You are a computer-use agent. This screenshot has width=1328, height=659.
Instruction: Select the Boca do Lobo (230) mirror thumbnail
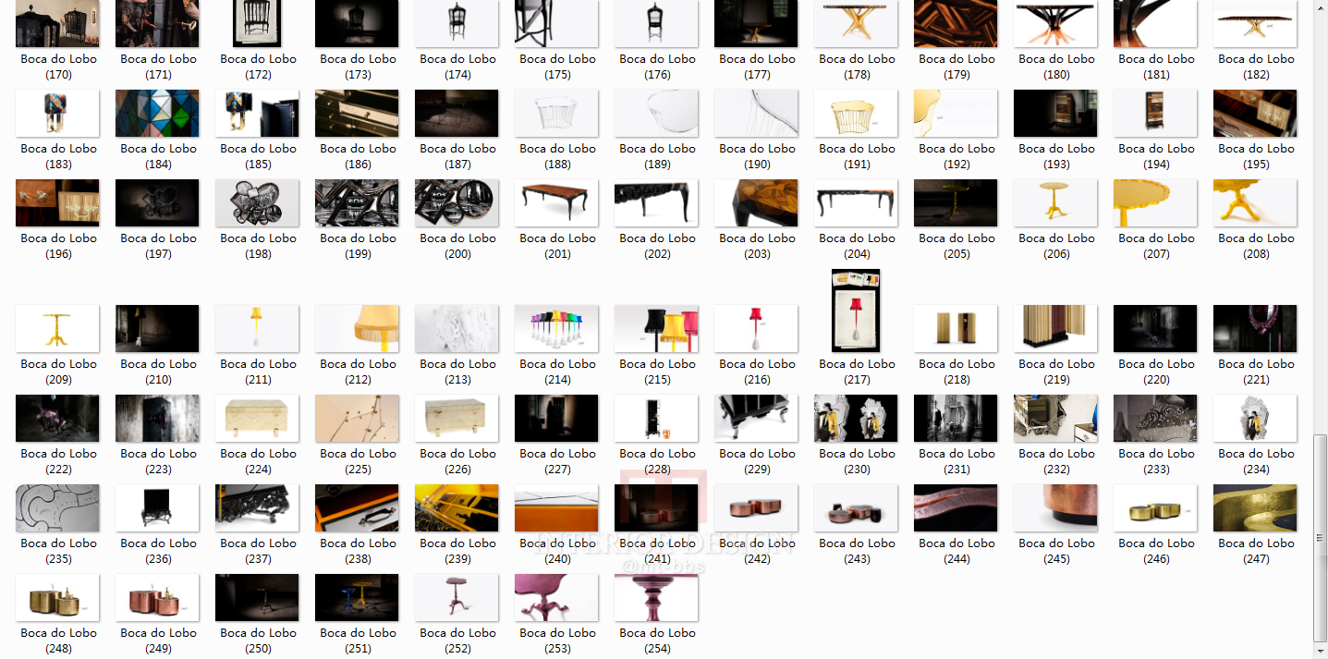[x=856, y=418]
